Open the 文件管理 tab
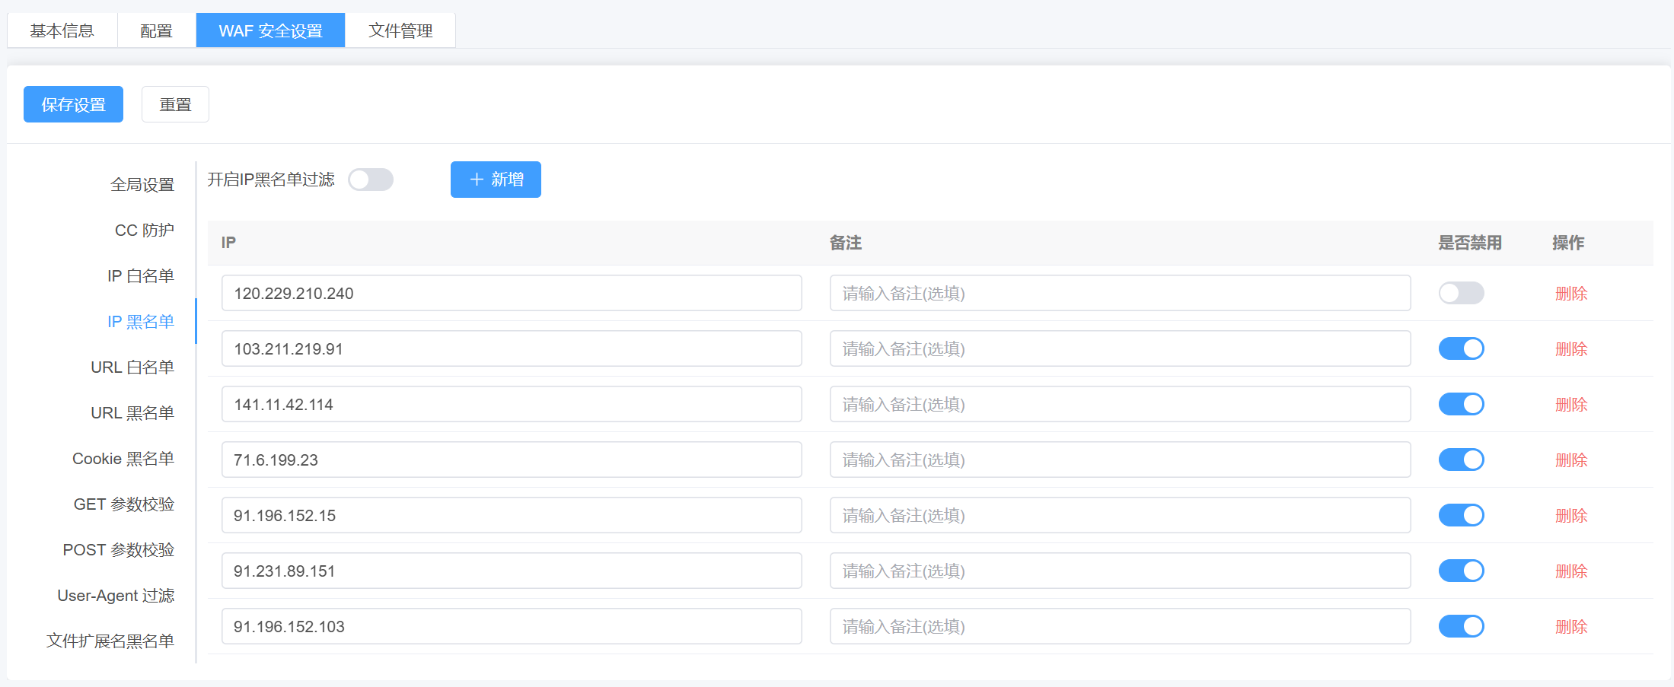1674x687 pixels. pyautogui.click(x=400, y=30)
